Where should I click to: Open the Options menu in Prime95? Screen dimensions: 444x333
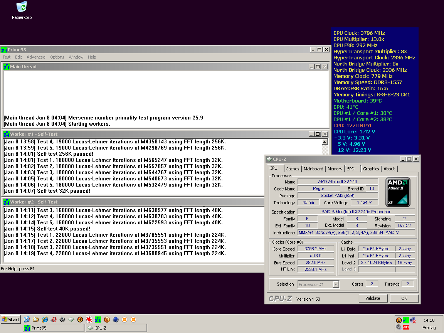[57, 57]
